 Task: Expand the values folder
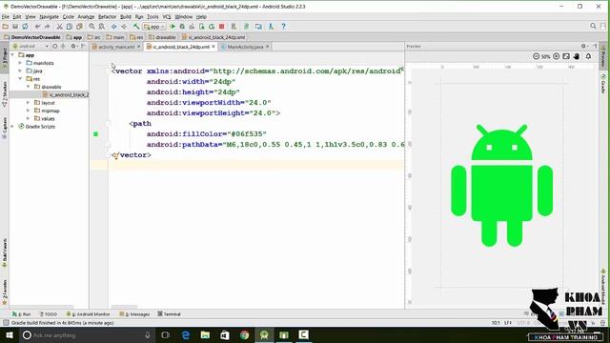(x=28, y=118)
